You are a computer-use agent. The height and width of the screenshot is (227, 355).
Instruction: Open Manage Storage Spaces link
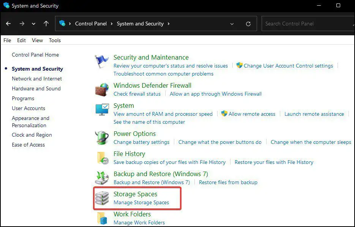click(141, 202)
